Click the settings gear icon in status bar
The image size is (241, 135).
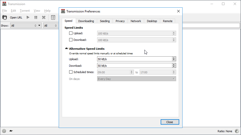click(x=4, y=131)
